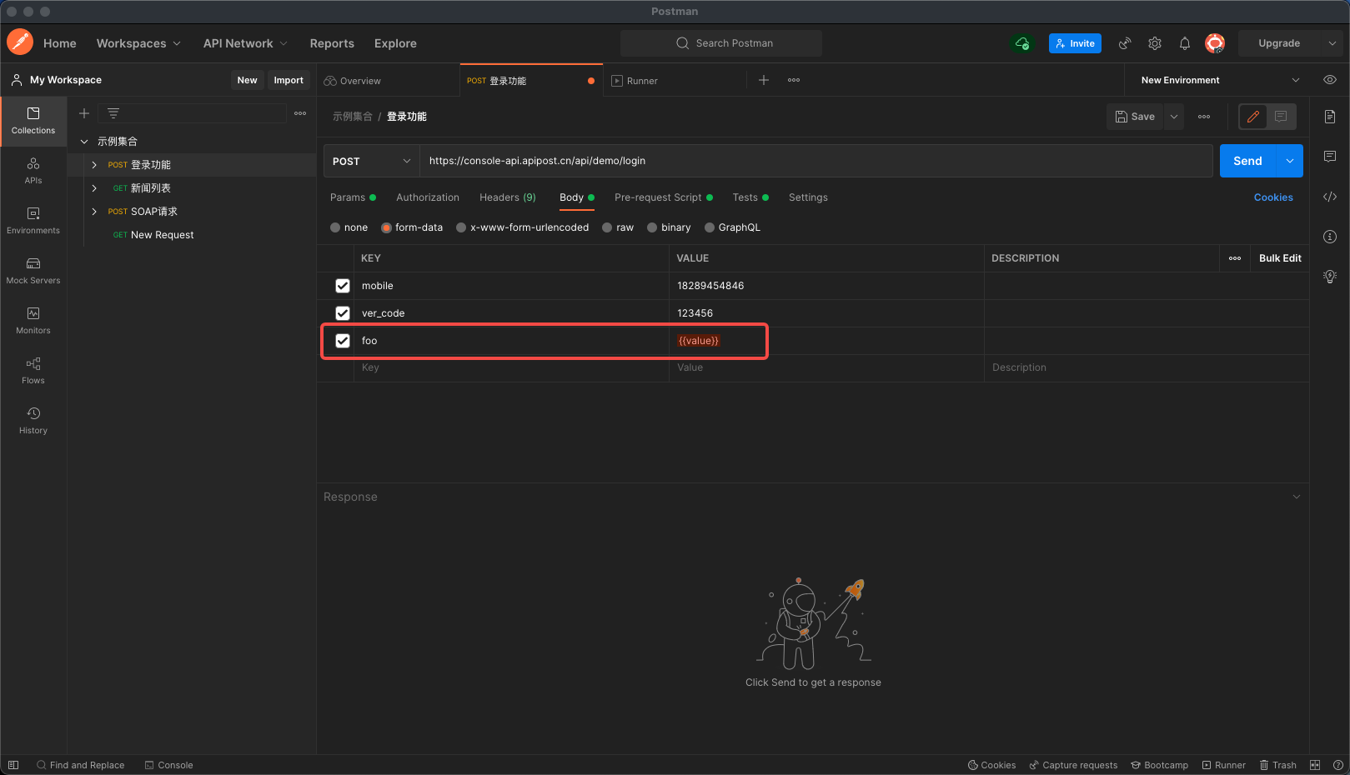
Task: Select x-www-form-urlencoded body type
Action: coord(461,227)
